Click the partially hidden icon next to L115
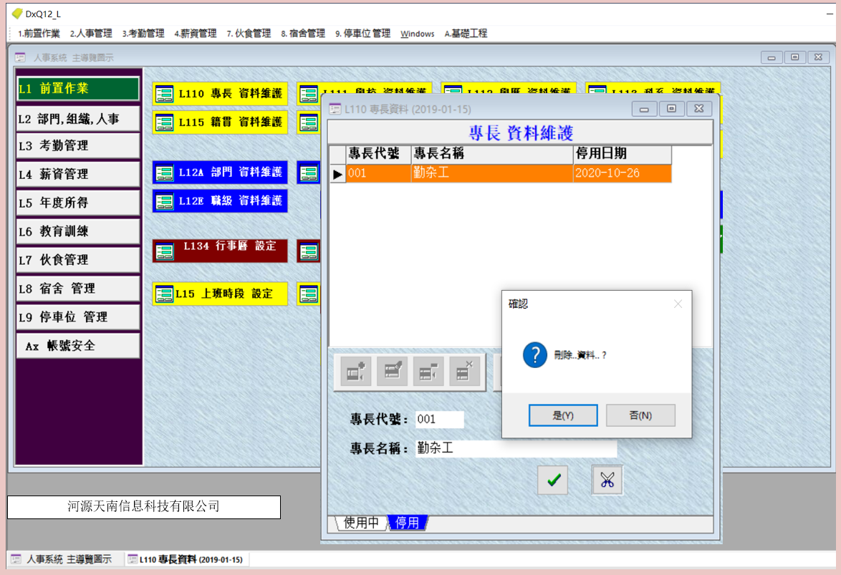 tap(309, 122)
